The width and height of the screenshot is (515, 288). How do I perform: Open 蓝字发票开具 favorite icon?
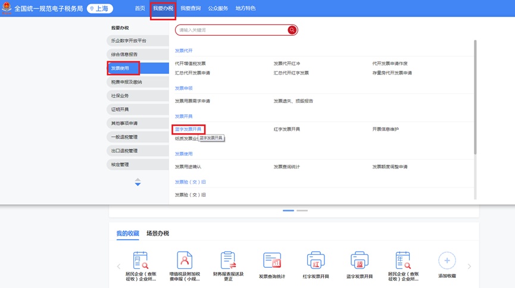coord(359,261)
